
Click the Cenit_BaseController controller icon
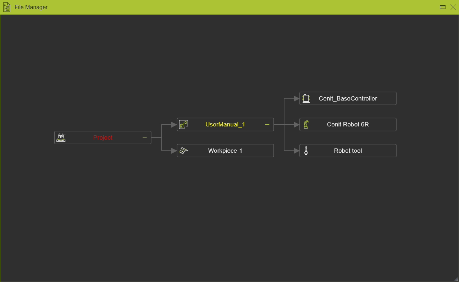[x=306, y=98]
